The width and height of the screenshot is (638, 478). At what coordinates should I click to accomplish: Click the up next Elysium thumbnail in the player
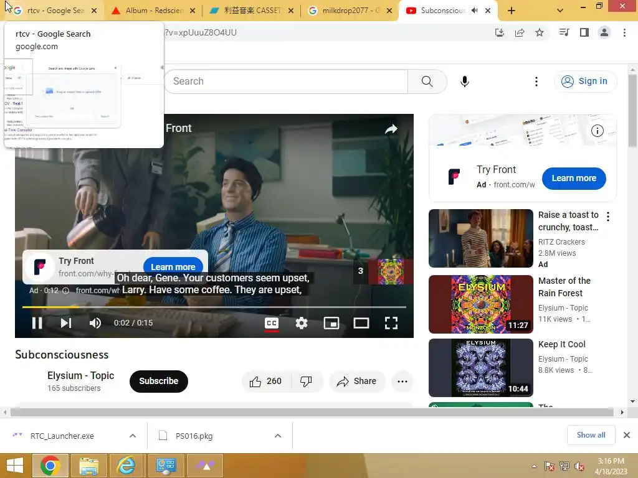(x=391, y=271)
